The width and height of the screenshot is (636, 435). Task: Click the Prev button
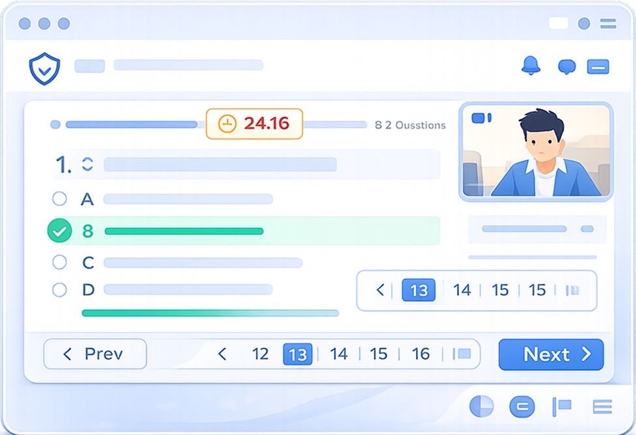95,354
